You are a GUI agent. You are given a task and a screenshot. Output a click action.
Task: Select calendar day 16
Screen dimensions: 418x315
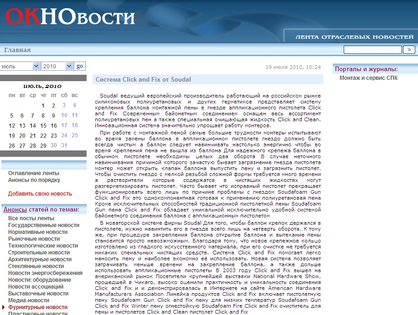54,126
